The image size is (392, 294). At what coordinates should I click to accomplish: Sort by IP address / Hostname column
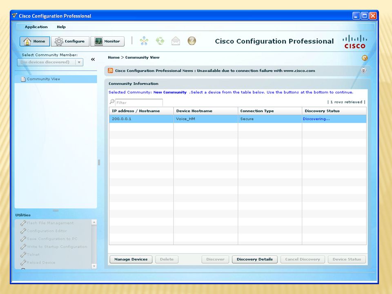click(141, 111)
